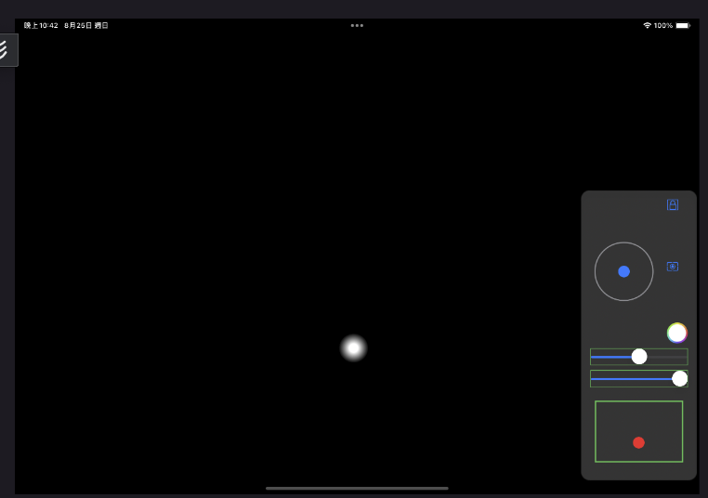This screenshot has height=498, width=708.
Task: Click the 100% battery percentage text
Action: point(663,25)
